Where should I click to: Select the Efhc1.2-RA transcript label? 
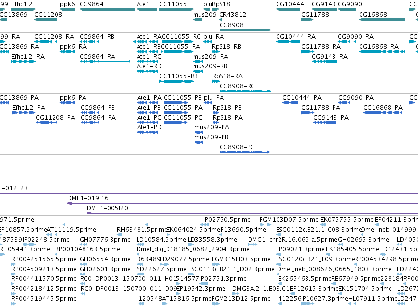(x=28, y=57)
